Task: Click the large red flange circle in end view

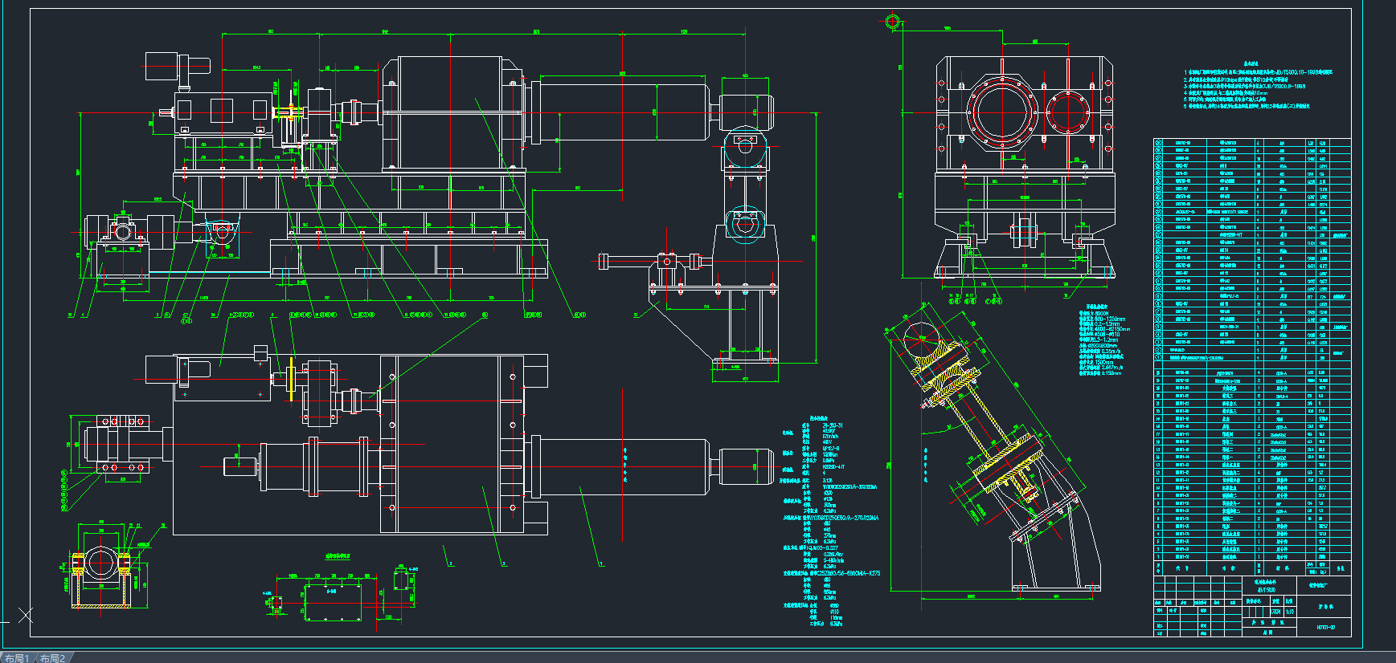Action: coord(1001,112)
